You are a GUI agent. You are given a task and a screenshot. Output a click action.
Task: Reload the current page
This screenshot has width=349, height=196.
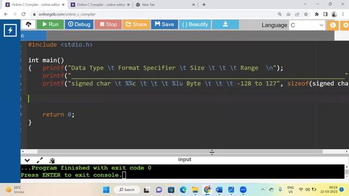click(x=23, y=14)
